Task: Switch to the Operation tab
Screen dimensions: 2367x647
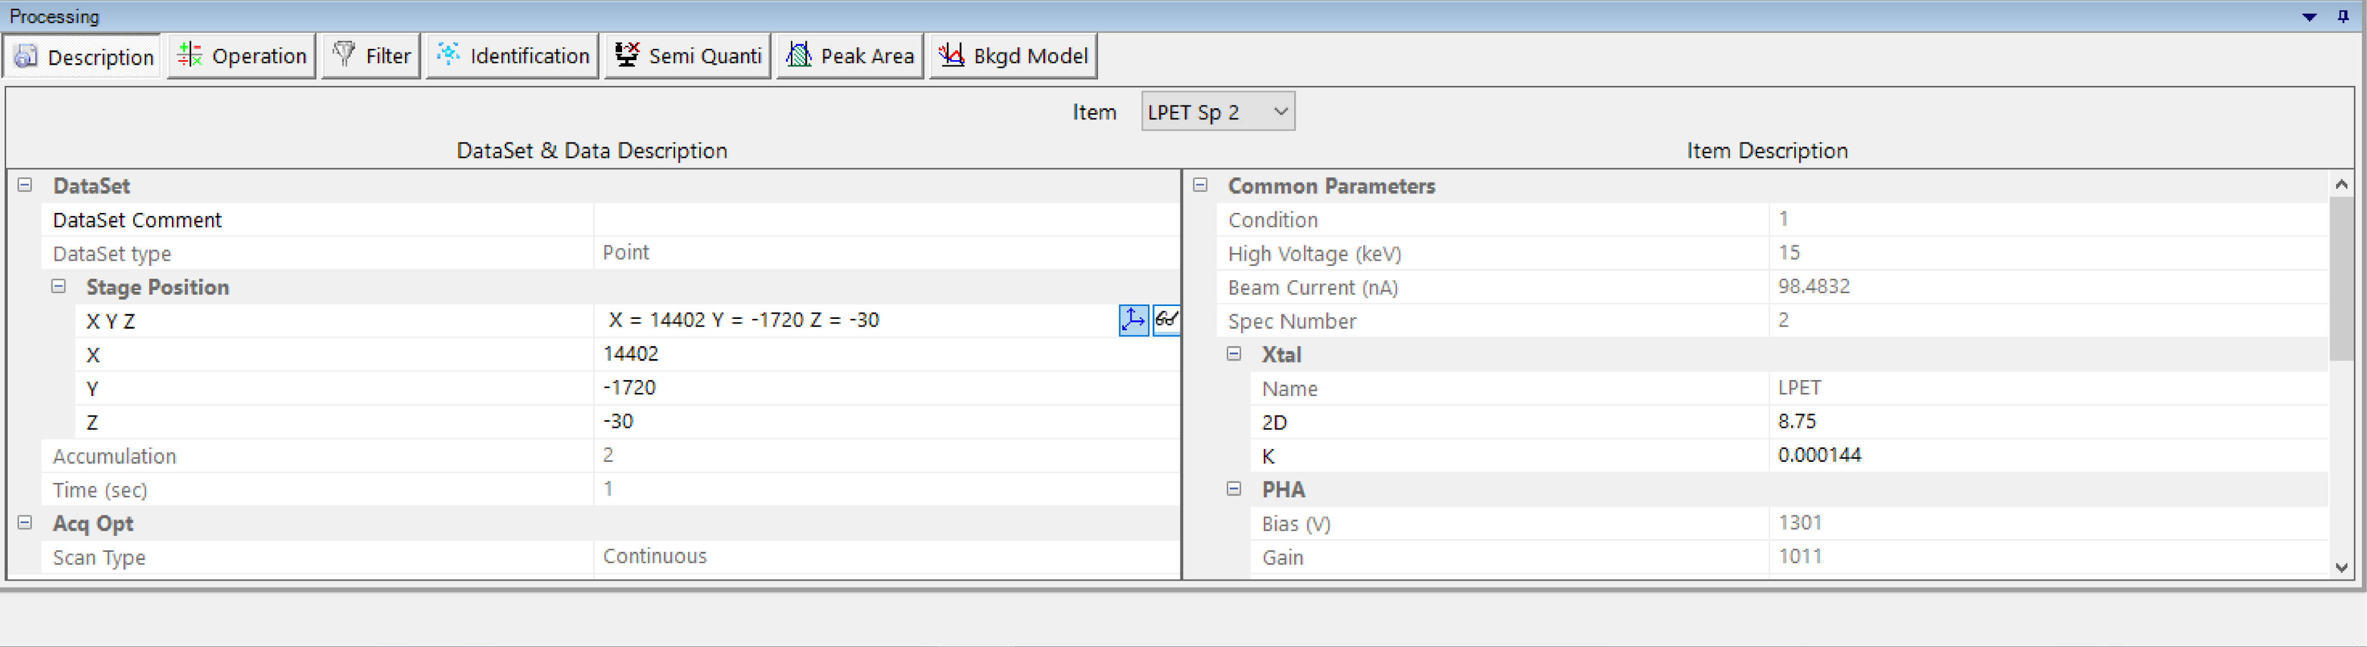Action: pyautogui.click(x=242, y=56)
